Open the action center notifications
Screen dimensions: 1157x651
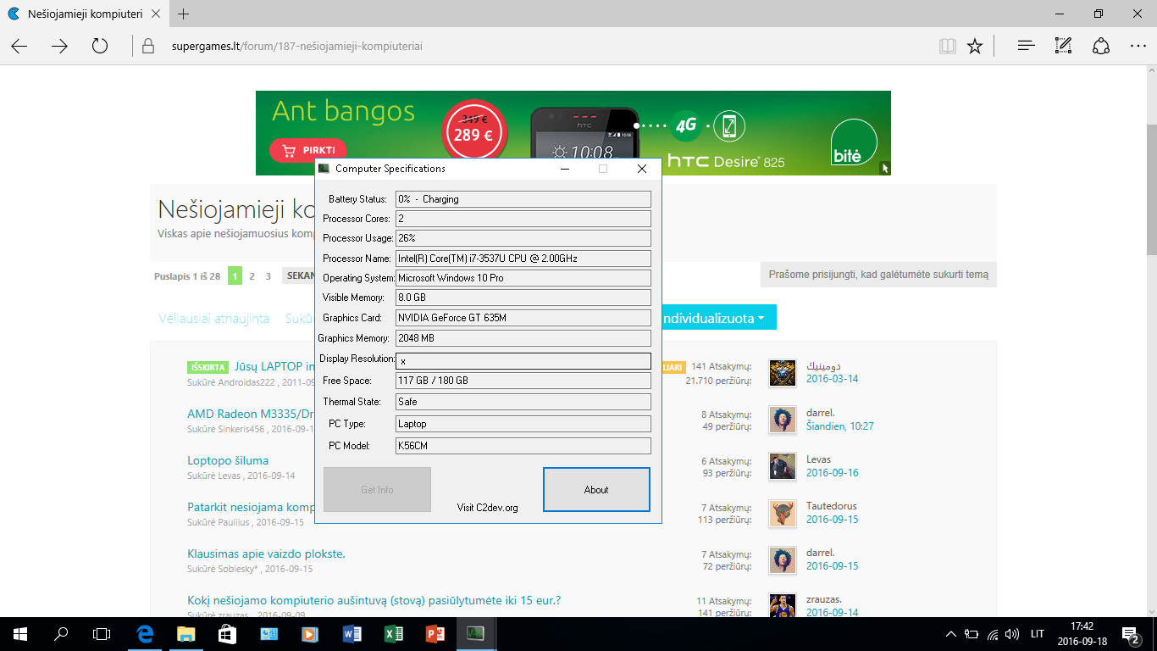1131,634
